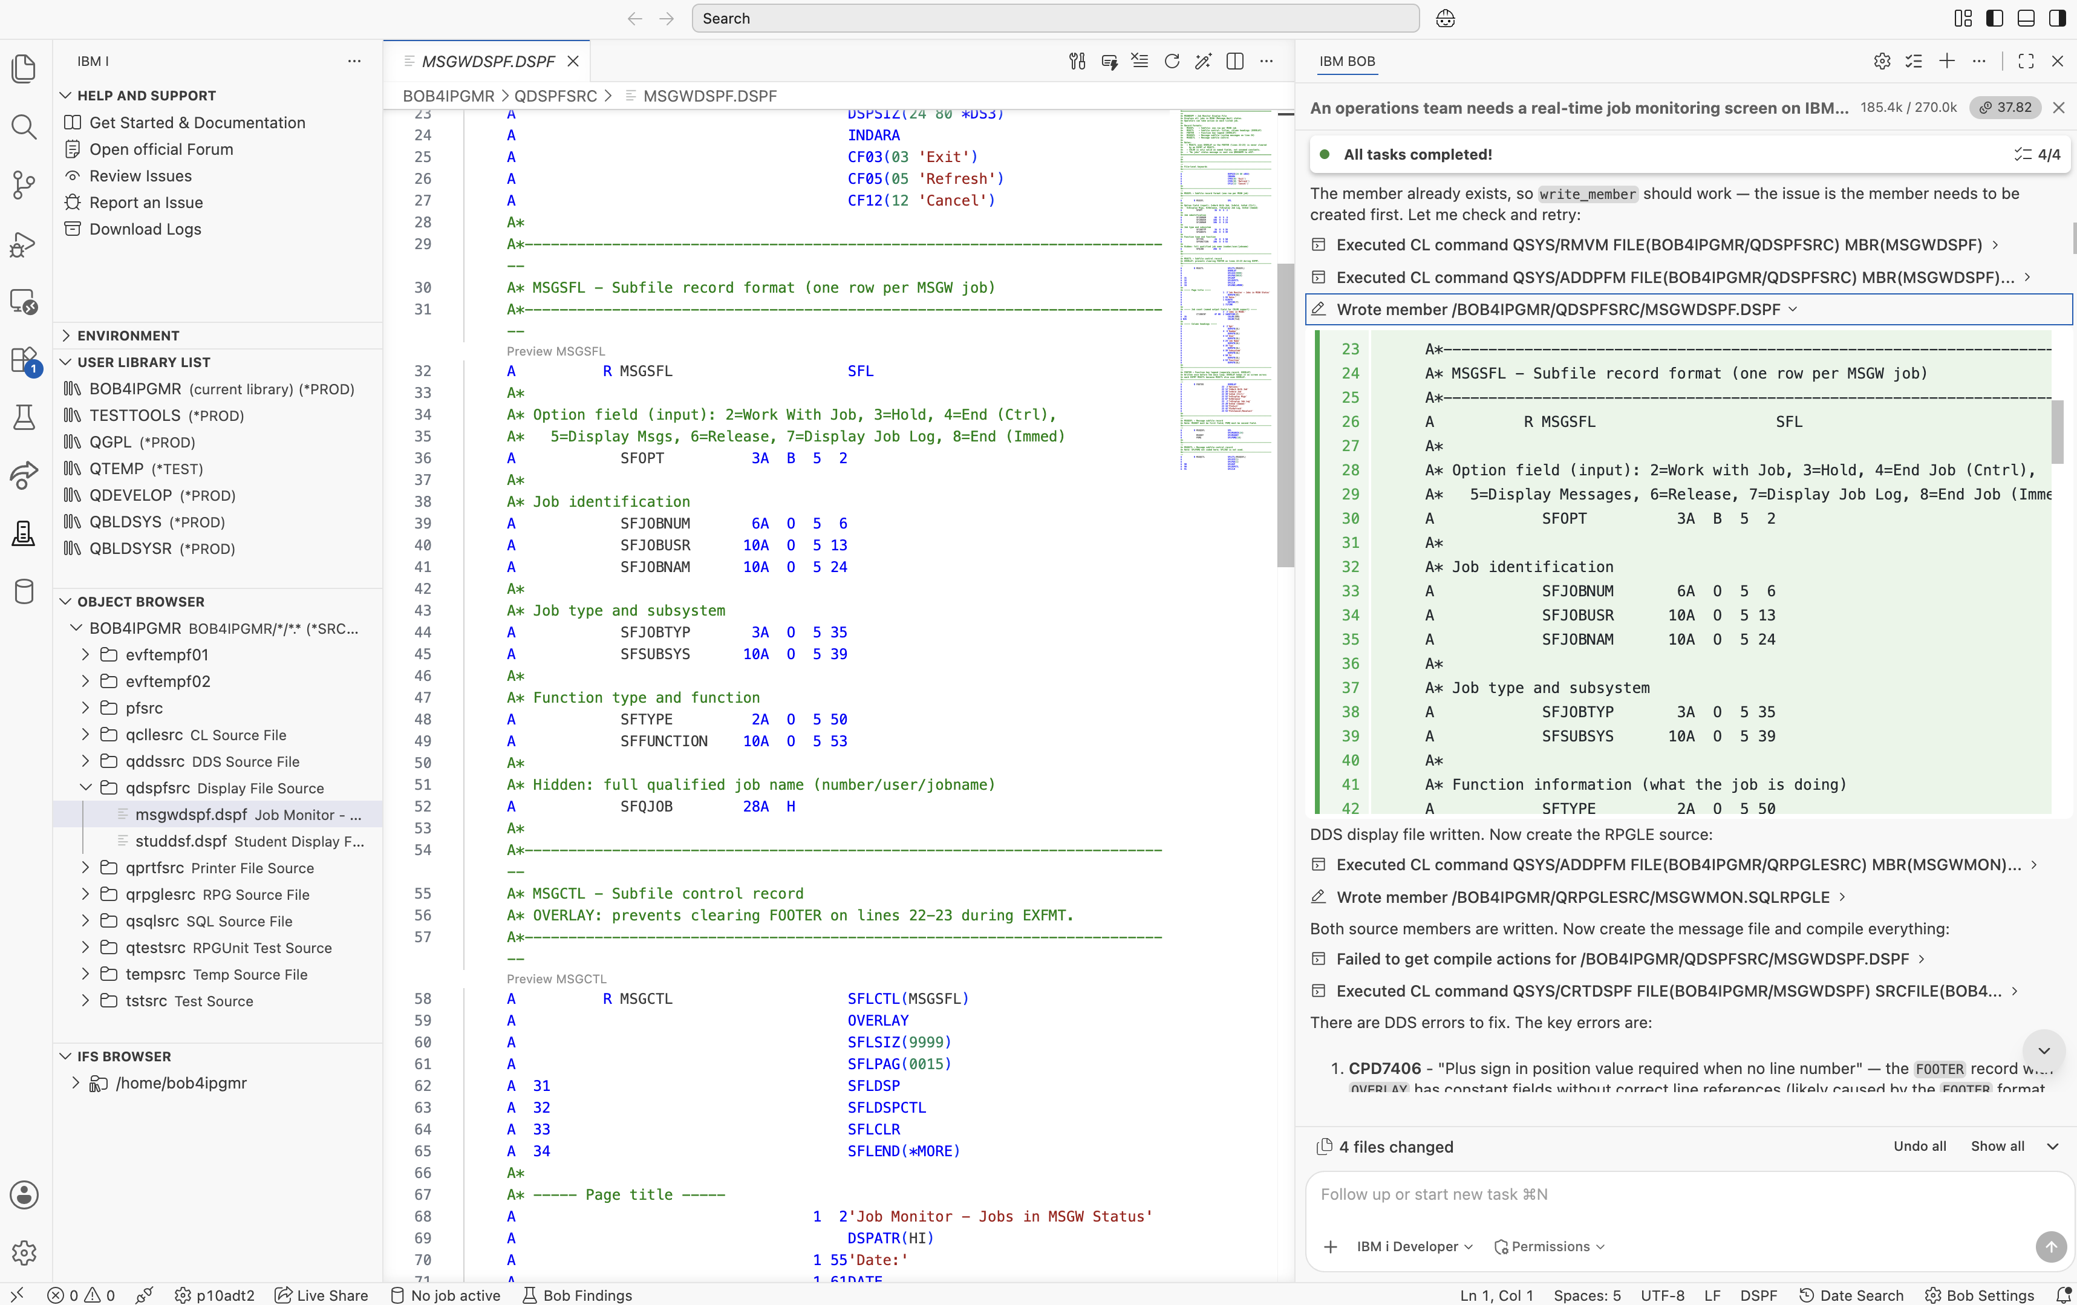The width and height of the screenshot is (2077, 1305).
Task: Toggle the primary side bar
Action: [x=1994, y=18]
